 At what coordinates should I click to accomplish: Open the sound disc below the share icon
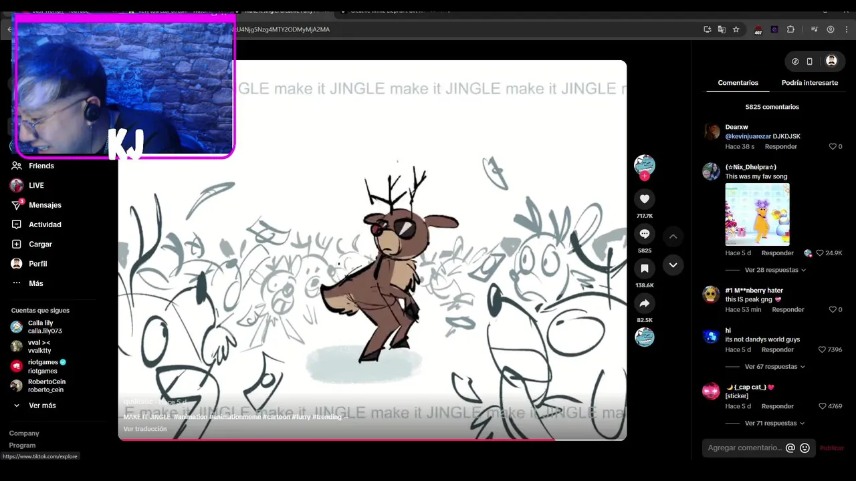click(x=645, y=337)
